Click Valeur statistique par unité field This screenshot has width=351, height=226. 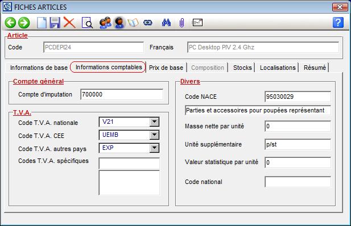(x=298, y=162)
